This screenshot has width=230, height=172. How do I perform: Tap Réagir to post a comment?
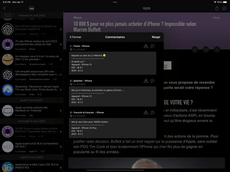(x=156, y=37)
